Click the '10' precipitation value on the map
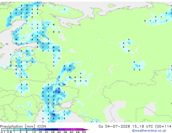 (x=59, y=92)
